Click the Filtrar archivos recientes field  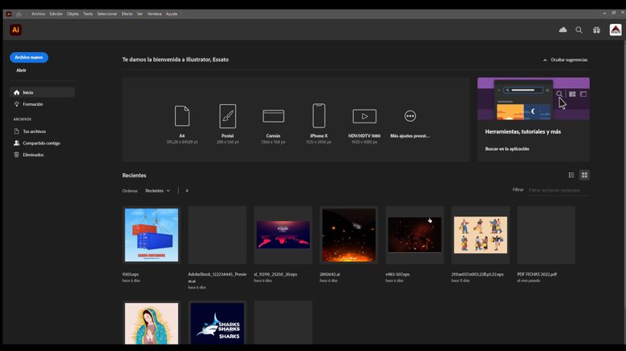click(557, 191)
